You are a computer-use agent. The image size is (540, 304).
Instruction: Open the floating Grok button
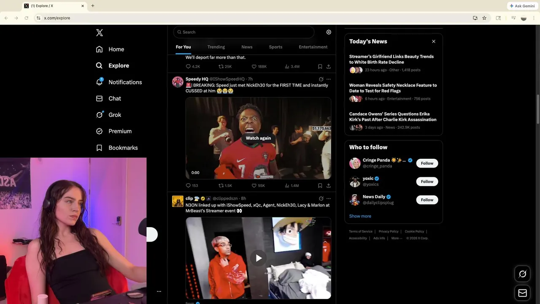point(522,274)
